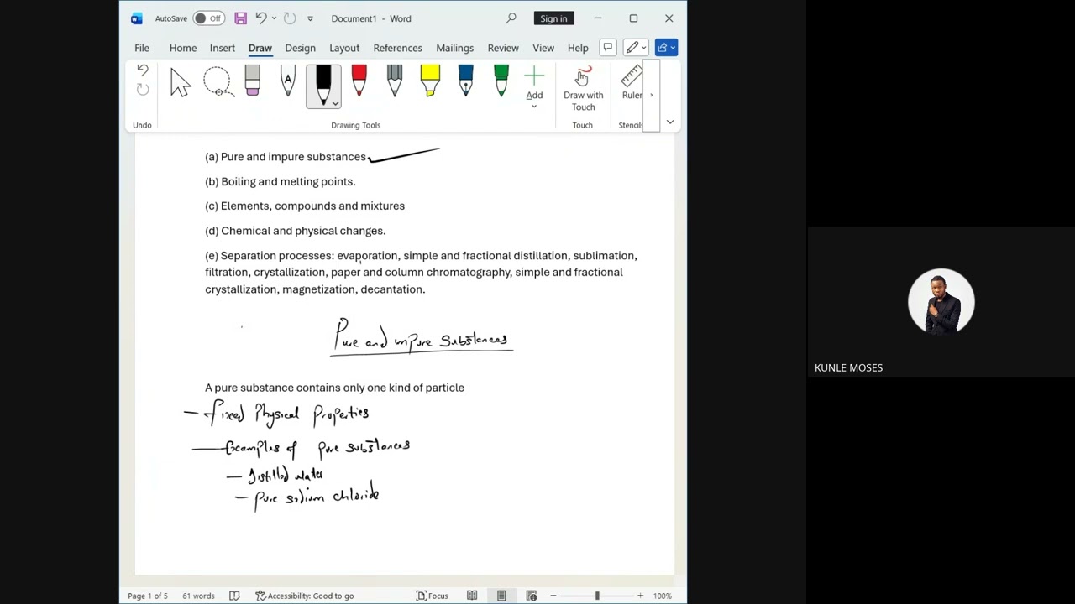The width and height of the screenshot is (1075, 604).
Task: Click the Word app icon in title bar
Action: click(137, 18)
